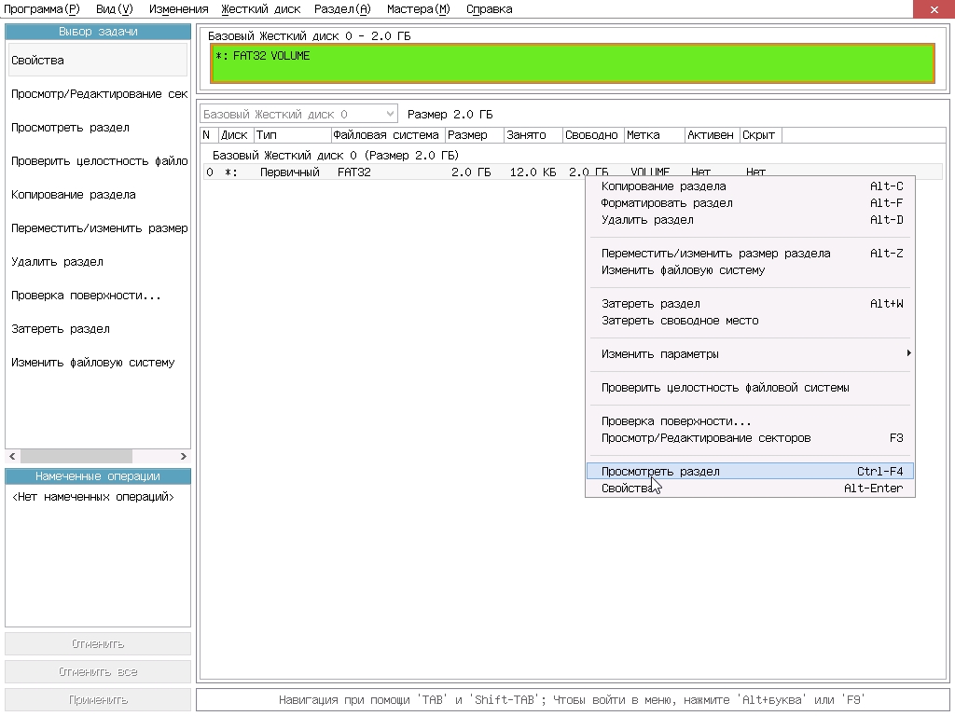Click the green FAT32 VOLUME partition bar

tap(573, 64)
